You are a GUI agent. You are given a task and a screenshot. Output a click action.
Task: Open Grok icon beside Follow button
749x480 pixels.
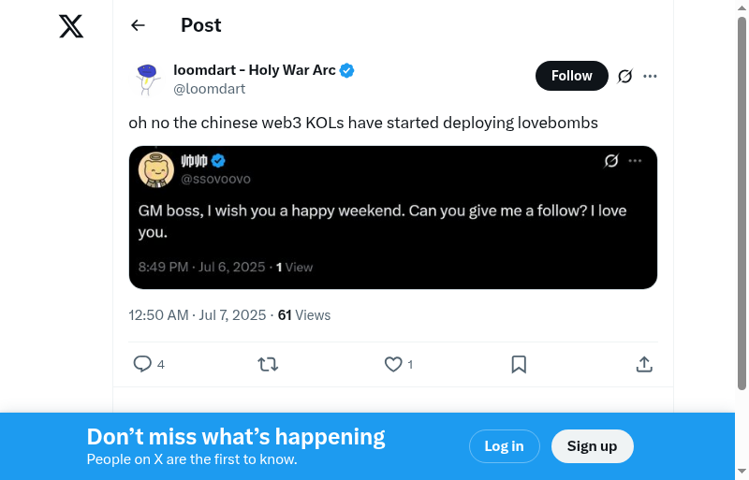[625, 76]
